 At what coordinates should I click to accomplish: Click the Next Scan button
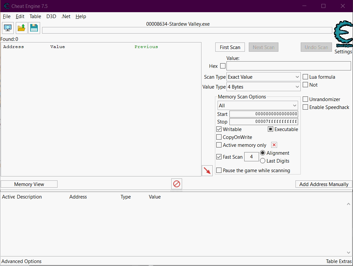[x=263, y=47]
